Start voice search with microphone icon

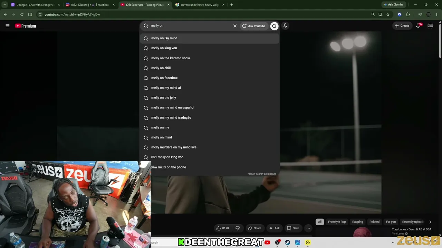click(285, 26)
